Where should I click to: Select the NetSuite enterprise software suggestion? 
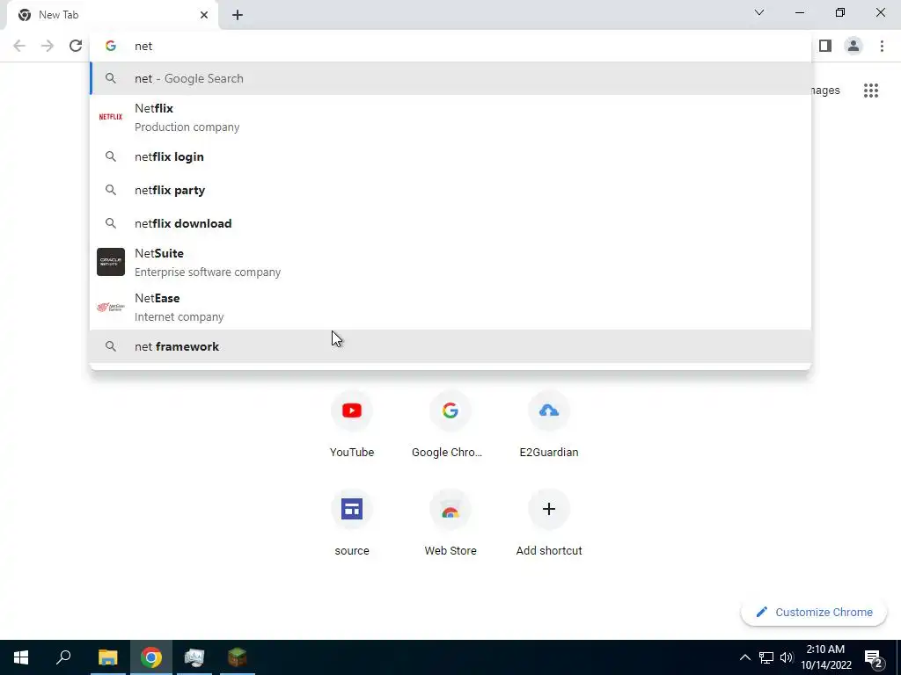click(x=450, y=262)
